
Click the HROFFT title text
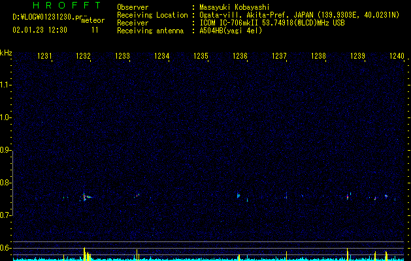tap(67, 5)
